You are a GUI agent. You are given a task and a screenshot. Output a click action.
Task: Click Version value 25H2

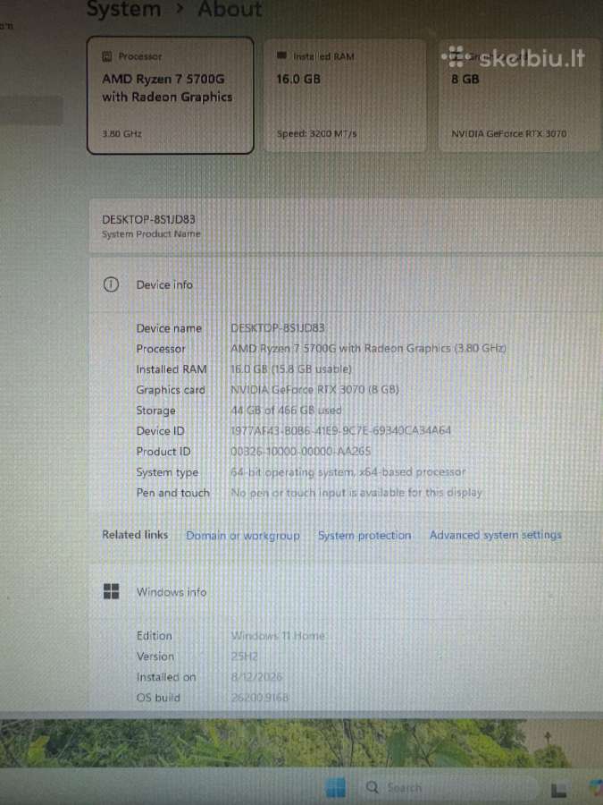coord(244,657)
